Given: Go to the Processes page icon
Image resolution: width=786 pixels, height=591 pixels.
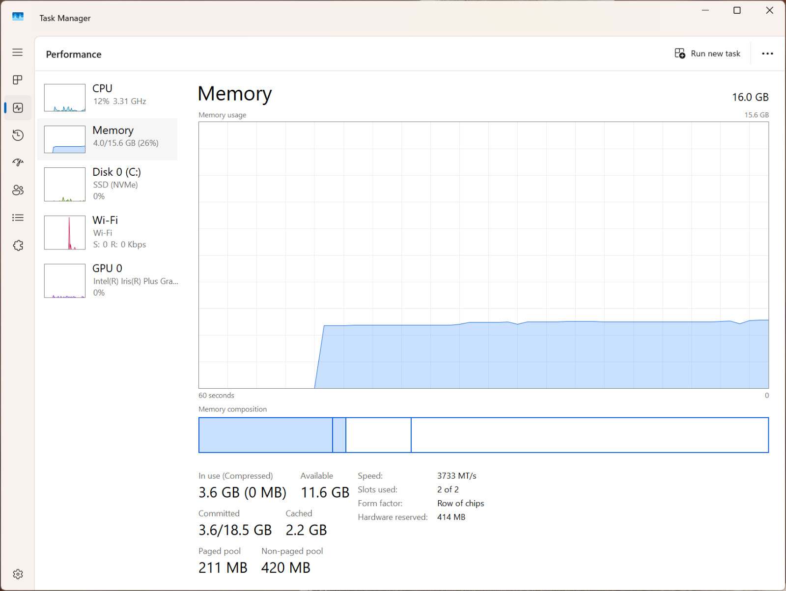Looking at the screenshot, I should pos(18,80).
